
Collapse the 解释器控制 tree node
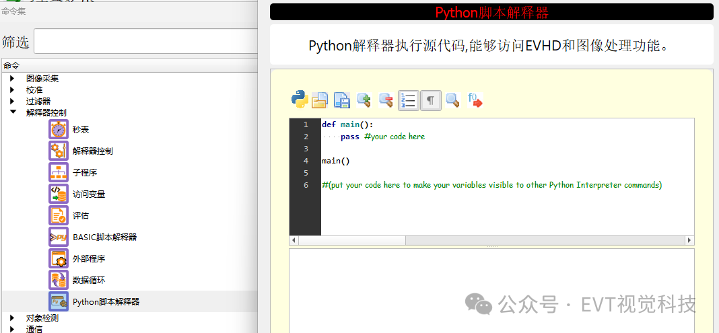tap(13, 112)
